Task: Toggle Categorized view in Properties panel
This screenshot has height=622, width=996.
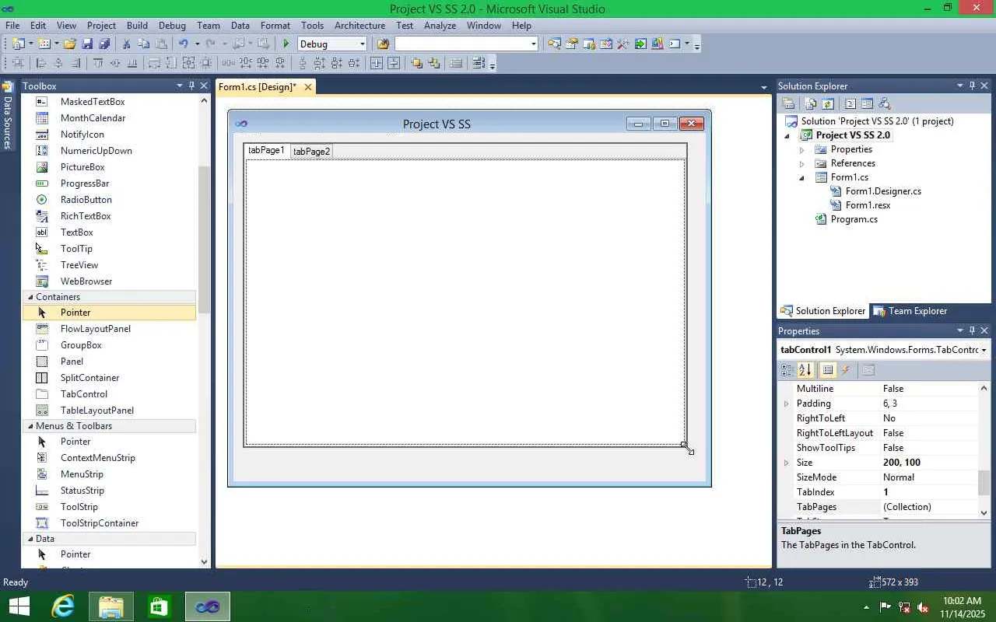Action: point(787,370)
